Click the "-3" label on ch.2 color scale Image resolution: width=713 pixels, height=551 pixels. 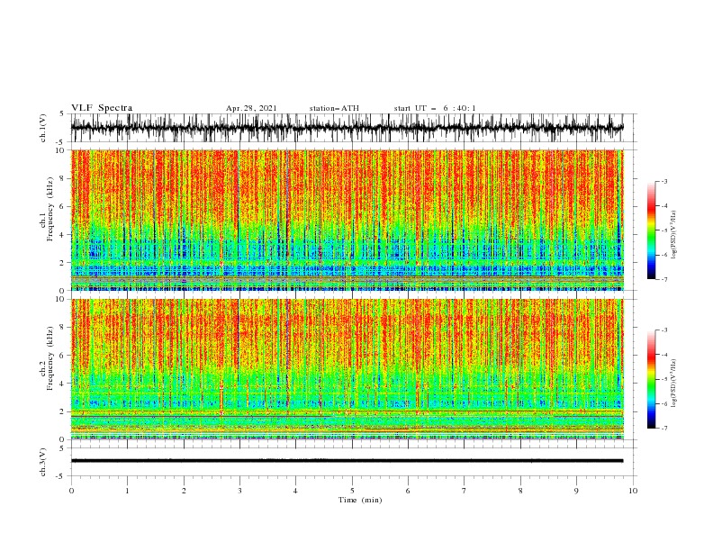[x=663, y=330]
